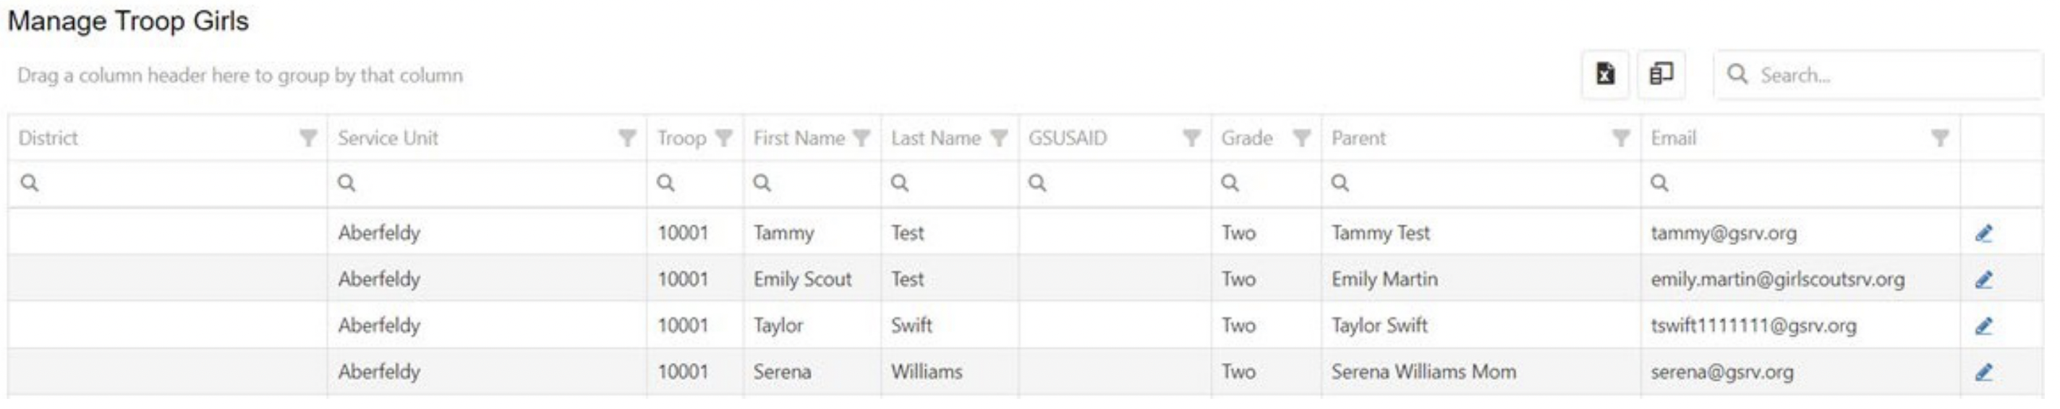
Task: Select the Serena Williams Mom cell
Action: tap(1423, 372)
